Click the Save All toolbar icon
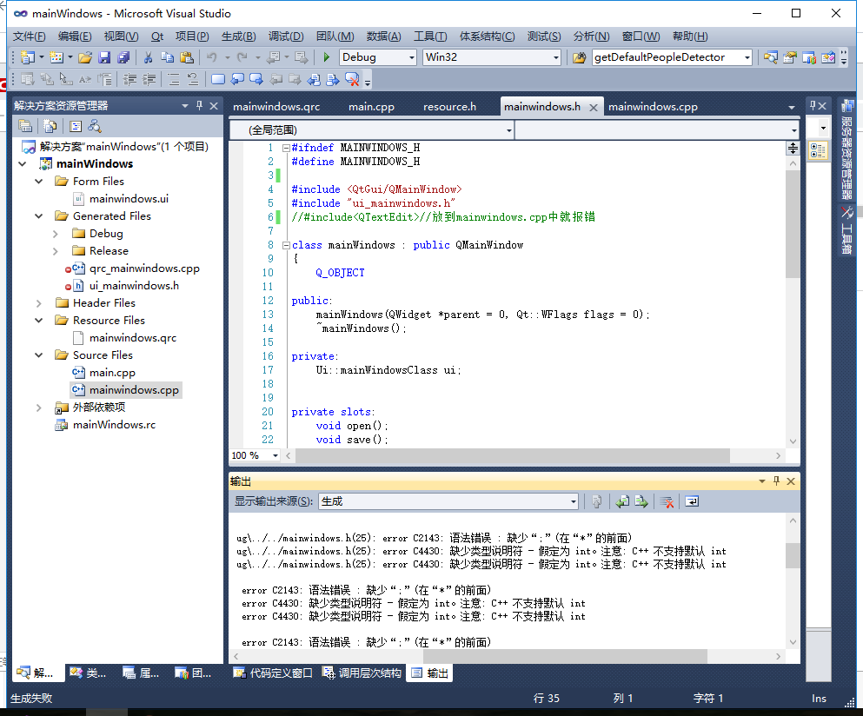Screen dimensions: 863x716 pyautogui.click(x=123, y=57)
